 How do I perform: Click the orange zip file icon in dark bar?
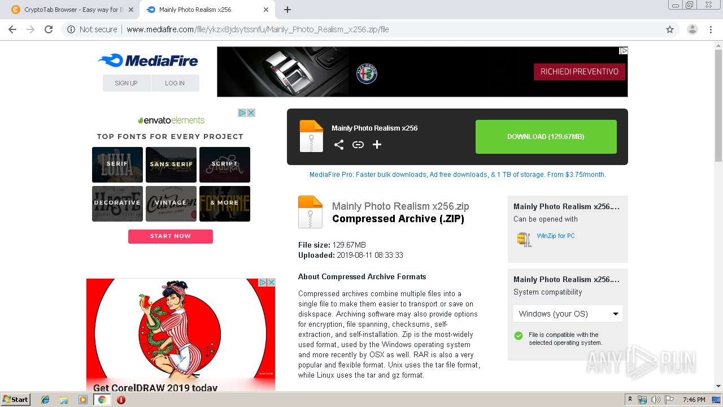[311, 136]
